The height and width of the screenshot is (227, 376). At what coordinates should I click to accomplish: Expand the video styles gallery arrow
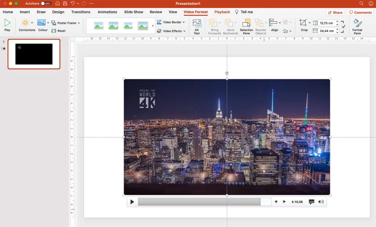click(x=153, y=26)
